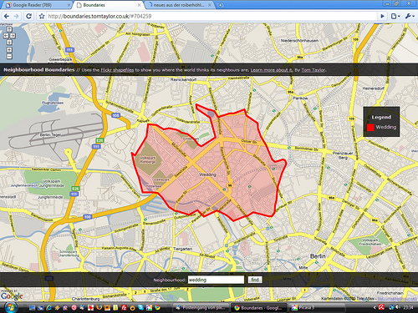Switch to the Google Reader tab
418x313 pixels.
(x=36, y=5)
